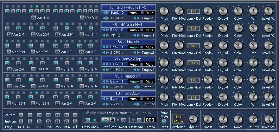Toggle Var Off in the Udu-Mix row
This screenshot has height=132, width=279.
(x=33, y=52)
